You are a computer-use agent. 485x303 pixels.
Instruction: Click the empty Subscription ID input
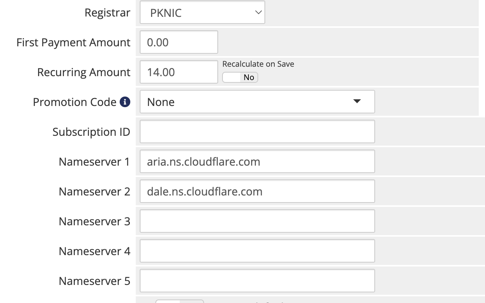pyautogui.click(x=257, y=132)
